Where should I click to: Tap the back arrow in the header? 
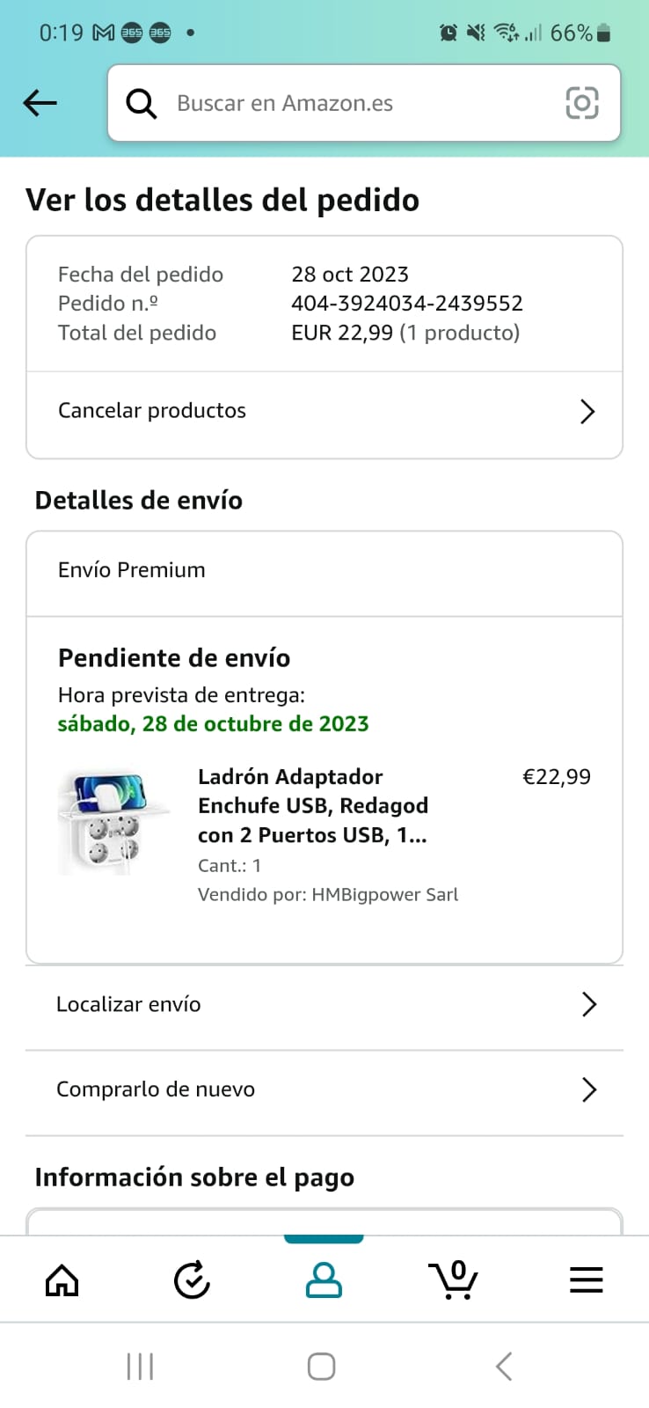coord(40,103)
